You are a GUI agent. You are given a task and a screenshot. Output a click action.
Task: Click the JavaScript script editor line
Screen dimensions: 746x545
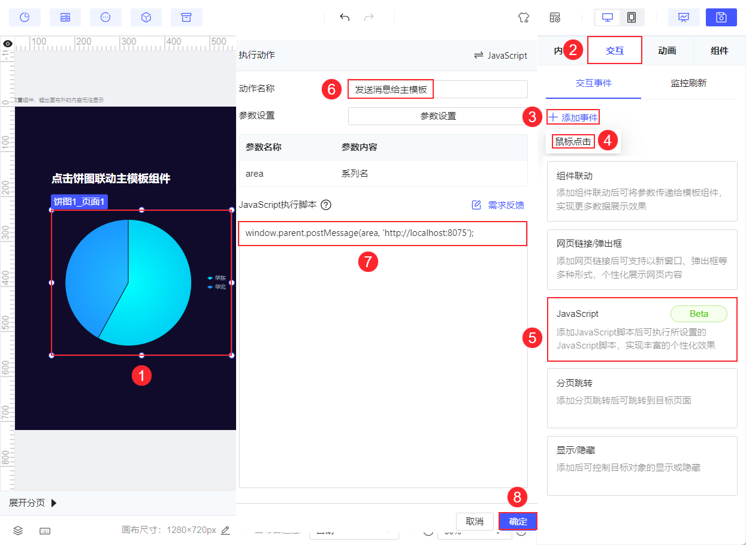[382, 233]
